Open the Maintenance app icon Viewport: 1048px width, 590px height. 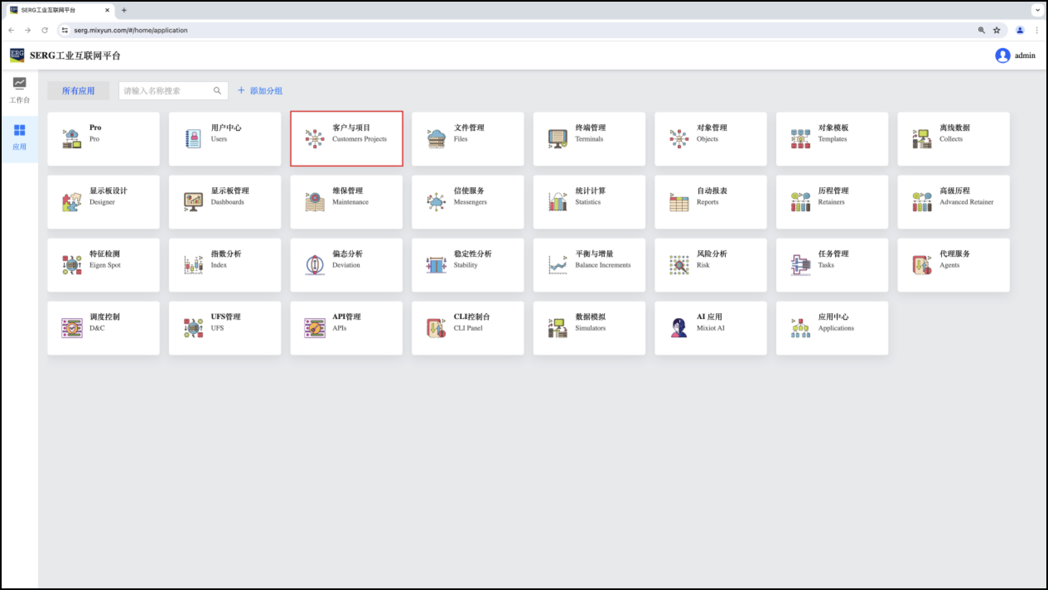coord(315,202)
